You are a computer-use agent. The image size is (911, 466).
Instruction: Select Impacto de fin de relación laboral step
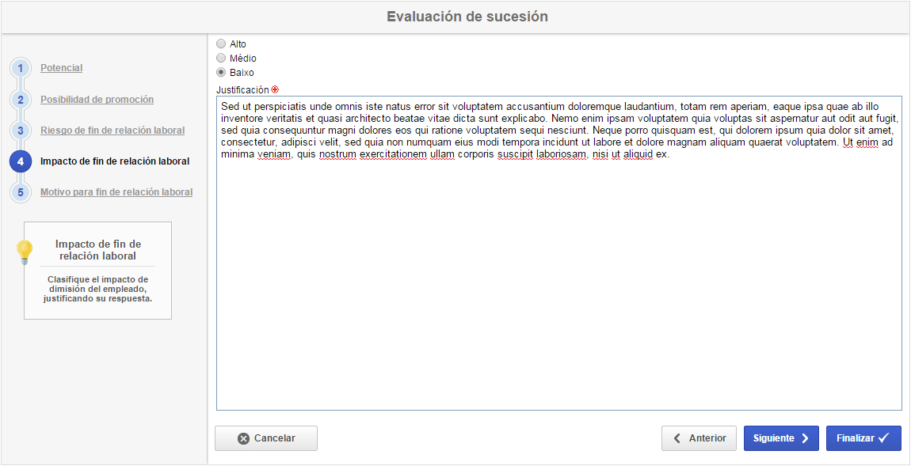[115, 161]
